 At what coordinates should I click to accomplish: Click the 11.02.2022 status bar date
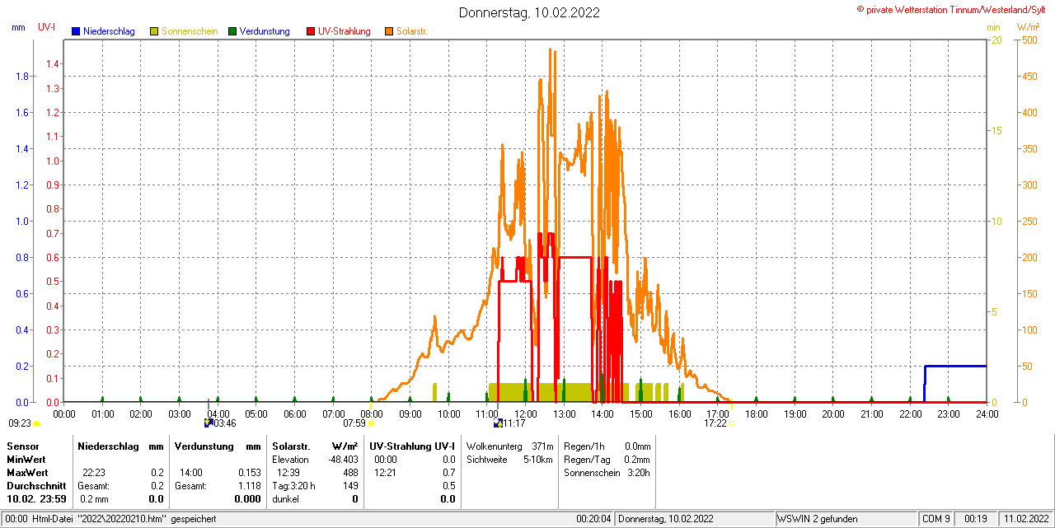tap(1026, 519)
